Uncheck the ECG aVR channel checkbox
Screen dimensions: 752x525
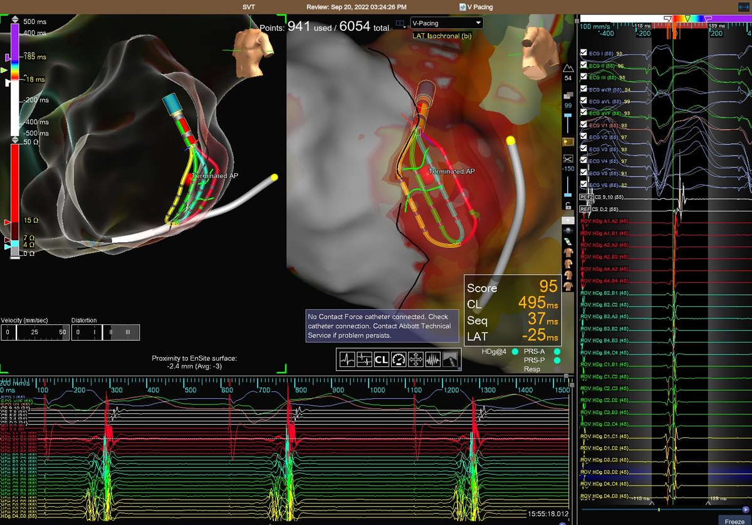pyautogui.click(x=584, y=89)
